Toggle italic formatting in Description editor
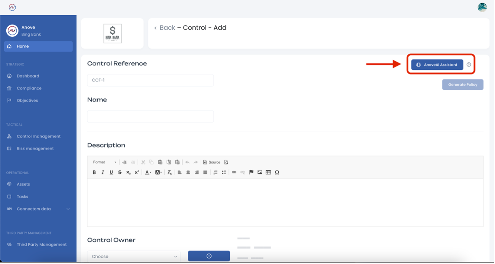Viewport: 495px width, 264px height. coord(103,172)
